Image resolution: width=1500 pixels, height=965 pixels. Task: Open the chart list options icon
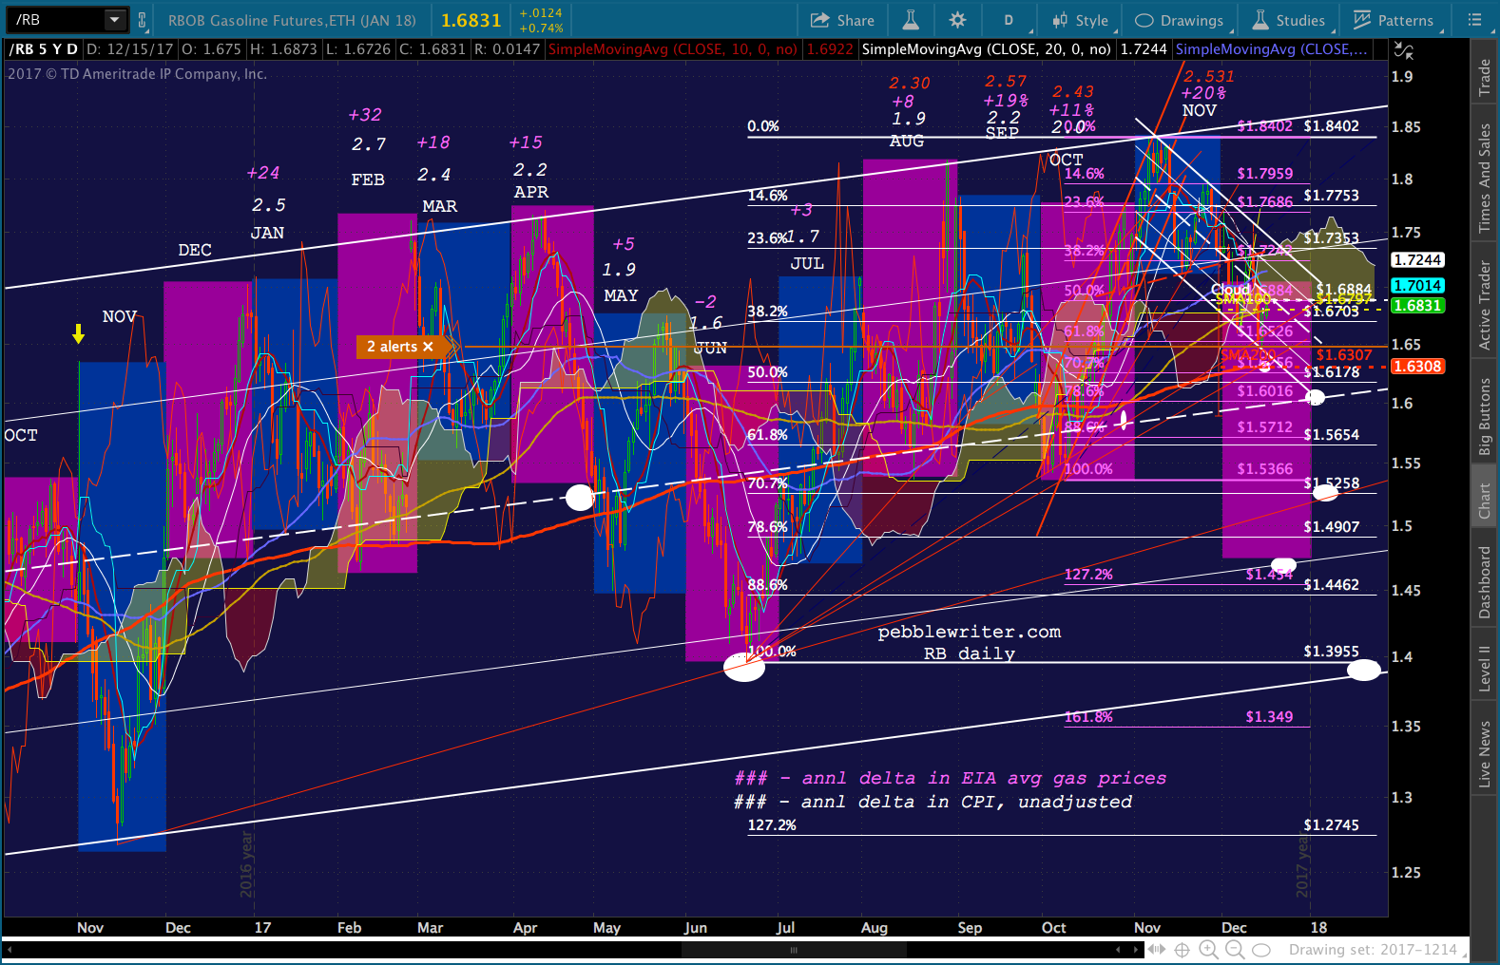point(1474,20)
